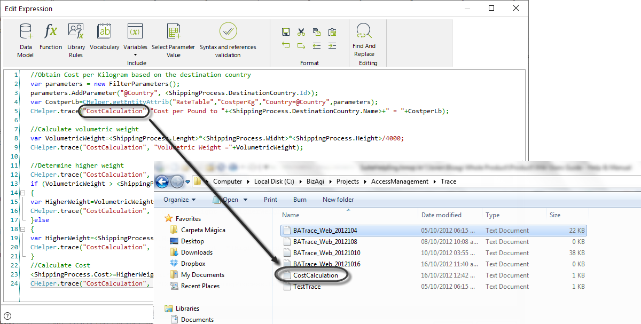Click code line 22 comment Calculate Cost
This screenshot has height=324, width=641.
(x=60, y=265)
